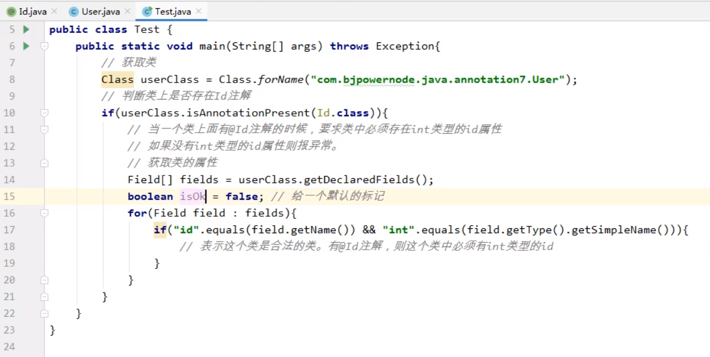The image size is (710, 357).
Task: Run the Test class from the line 5 gutter arrow
Action: pos(26,29)
